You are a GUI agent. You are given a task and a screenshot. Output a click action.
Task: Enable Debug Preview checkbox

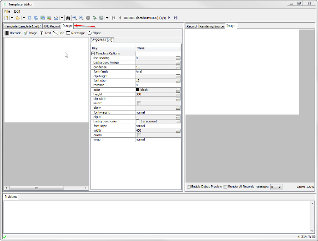[188, 187]
